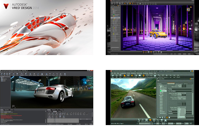Open Cameras from mountain road window bottom bar

[x=150, y=120]
